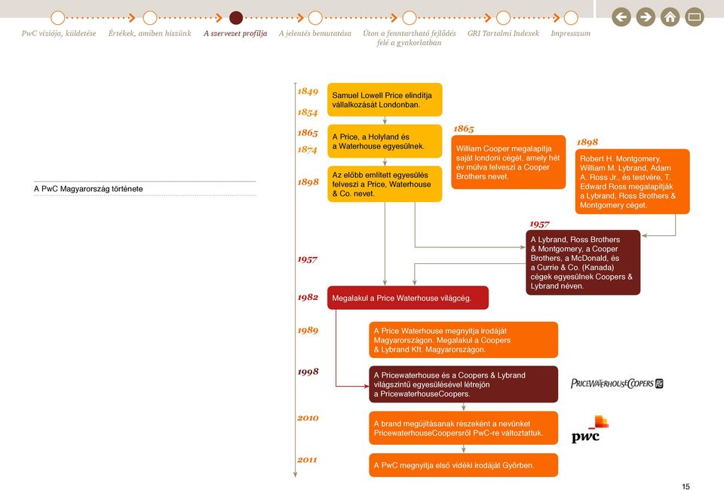Select the Impresszum circle

(571, 18)
